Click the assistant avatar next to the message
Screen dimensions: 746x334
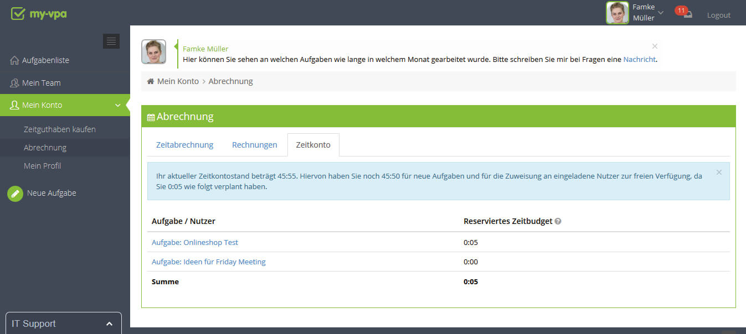153,52
